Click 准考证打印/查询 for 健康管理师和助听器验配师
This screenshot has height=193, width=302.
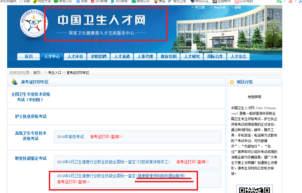point(74,182)
